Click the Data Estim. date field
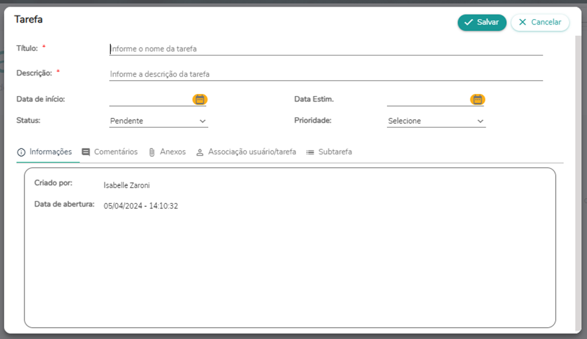Screen dimensions: 587x339 [x=427, y=99]
